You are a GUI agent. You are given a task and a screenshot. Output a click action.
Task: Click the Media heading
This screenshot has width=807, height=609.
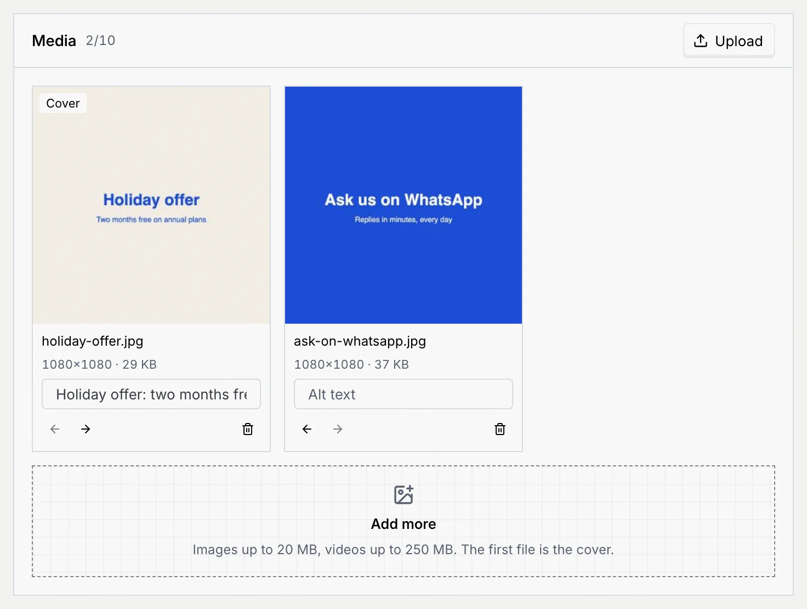[54, 41]
